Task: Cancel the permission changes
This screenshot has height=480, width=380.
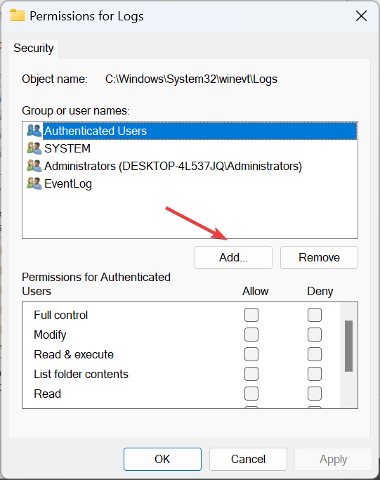Action: (248, 459)
